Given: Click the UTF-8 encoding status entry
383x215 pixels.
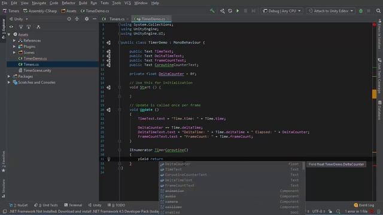Looking at the screenshot, I should (x=318, y=211).
